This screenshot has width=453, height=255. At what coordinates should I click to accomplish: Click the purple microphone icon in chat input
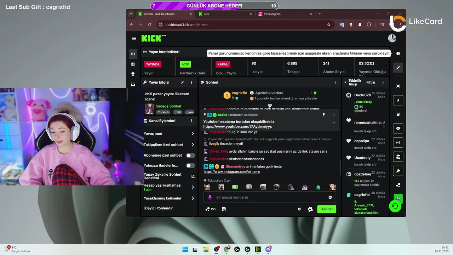coord(210,197)
